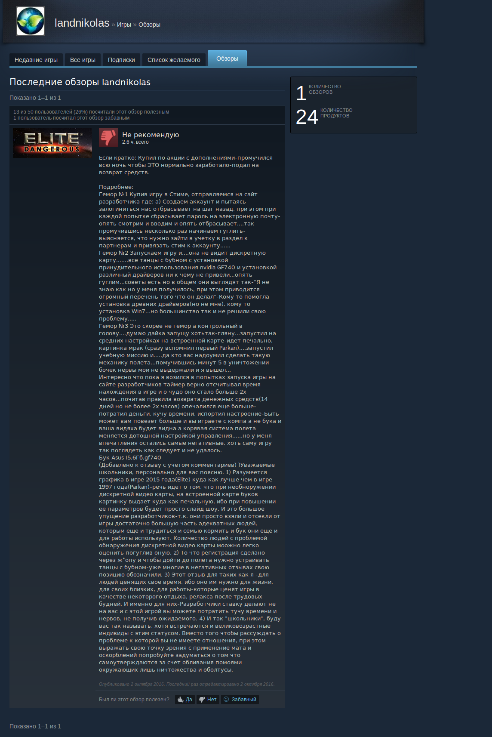Click the red thumbs-down review icon

coord(108,138)
